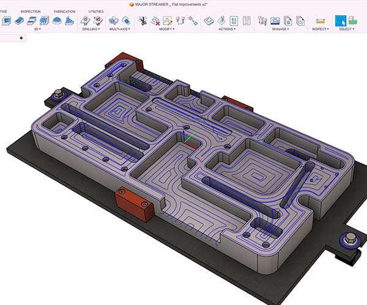This screenshot has width=367, height=305.
Task: Open the second drilling tool with red marker
Action: pos(98,21)
